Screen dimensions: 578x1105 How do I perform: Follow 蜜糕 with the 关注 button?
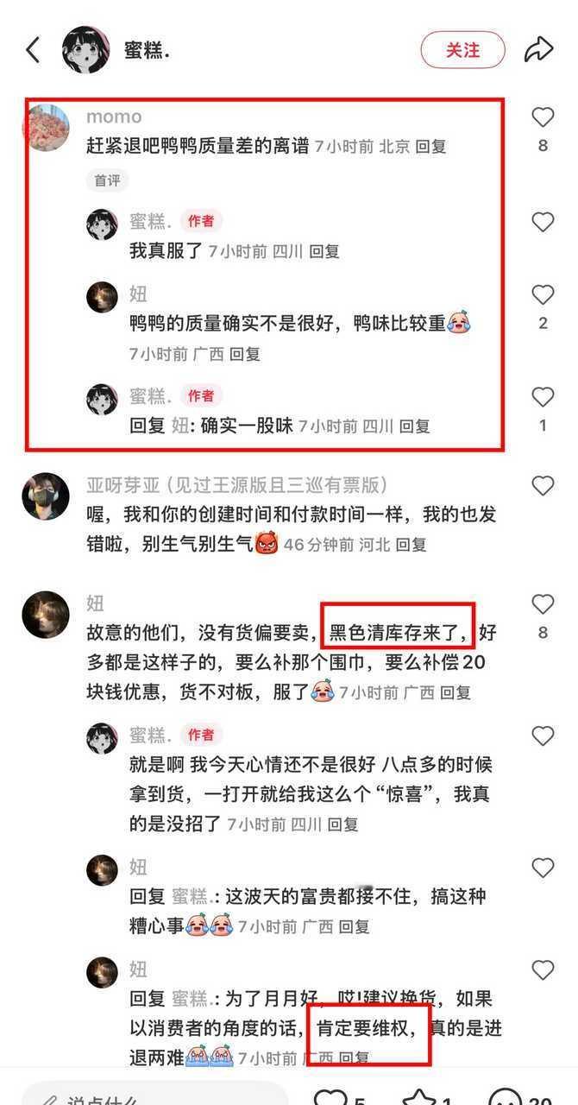[x=462, y=50]
